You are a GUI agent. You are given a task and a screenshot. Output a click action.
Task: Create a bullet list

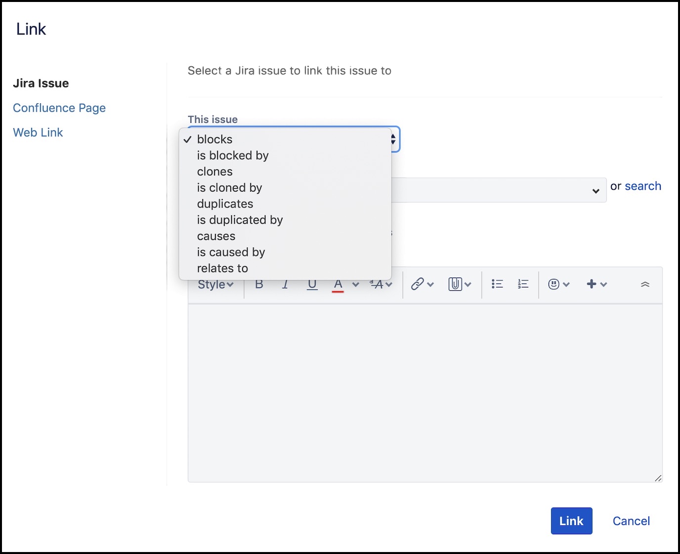[x=497, y=284]
